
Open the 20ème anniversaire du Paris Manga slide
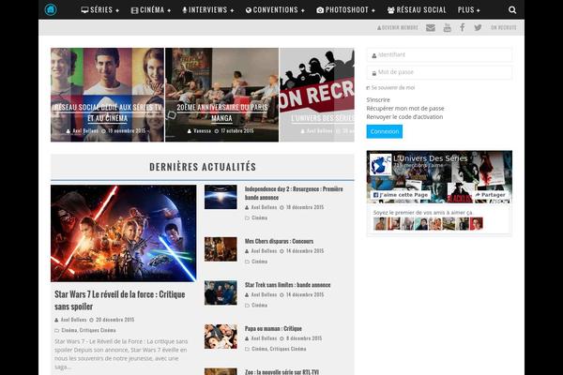pyautogui.click(x=221, y=95)
